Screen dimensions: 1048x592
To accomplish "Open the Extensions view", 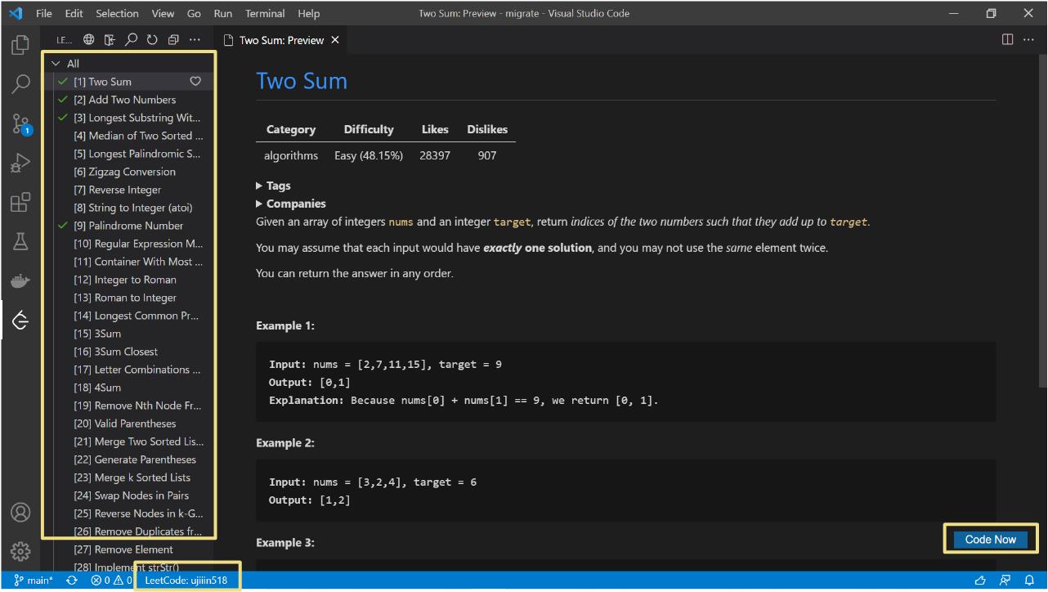I will pos(20,202).
